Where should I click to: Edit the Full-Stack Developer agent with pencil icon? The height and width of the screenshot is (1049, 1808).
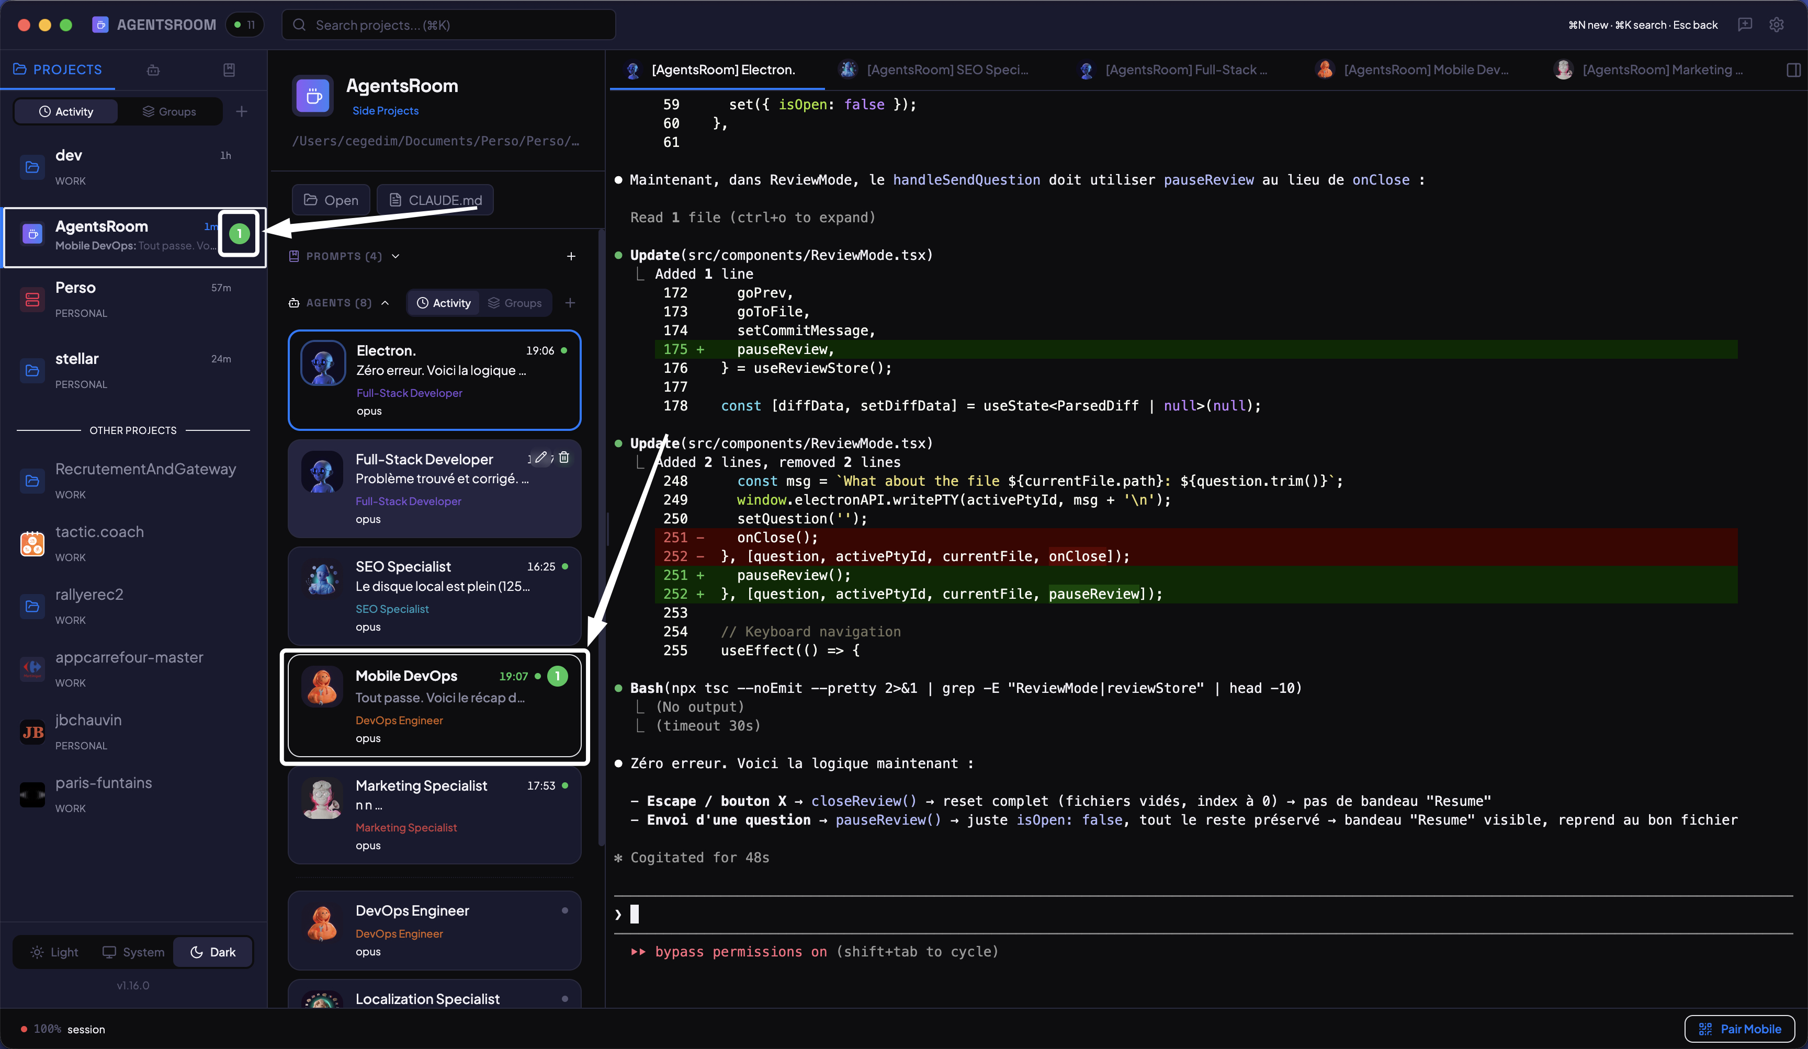click(541, 458)
